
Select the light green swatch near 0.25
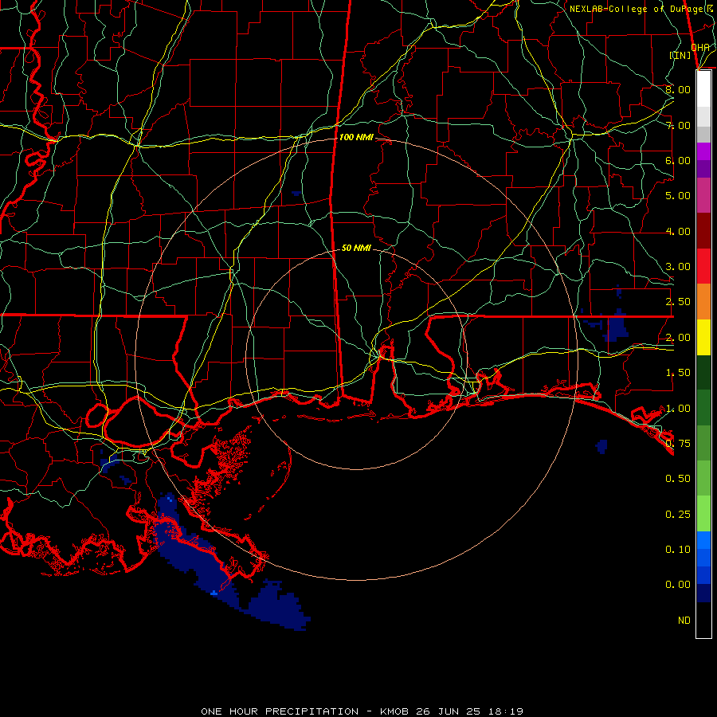click(703, 514)
